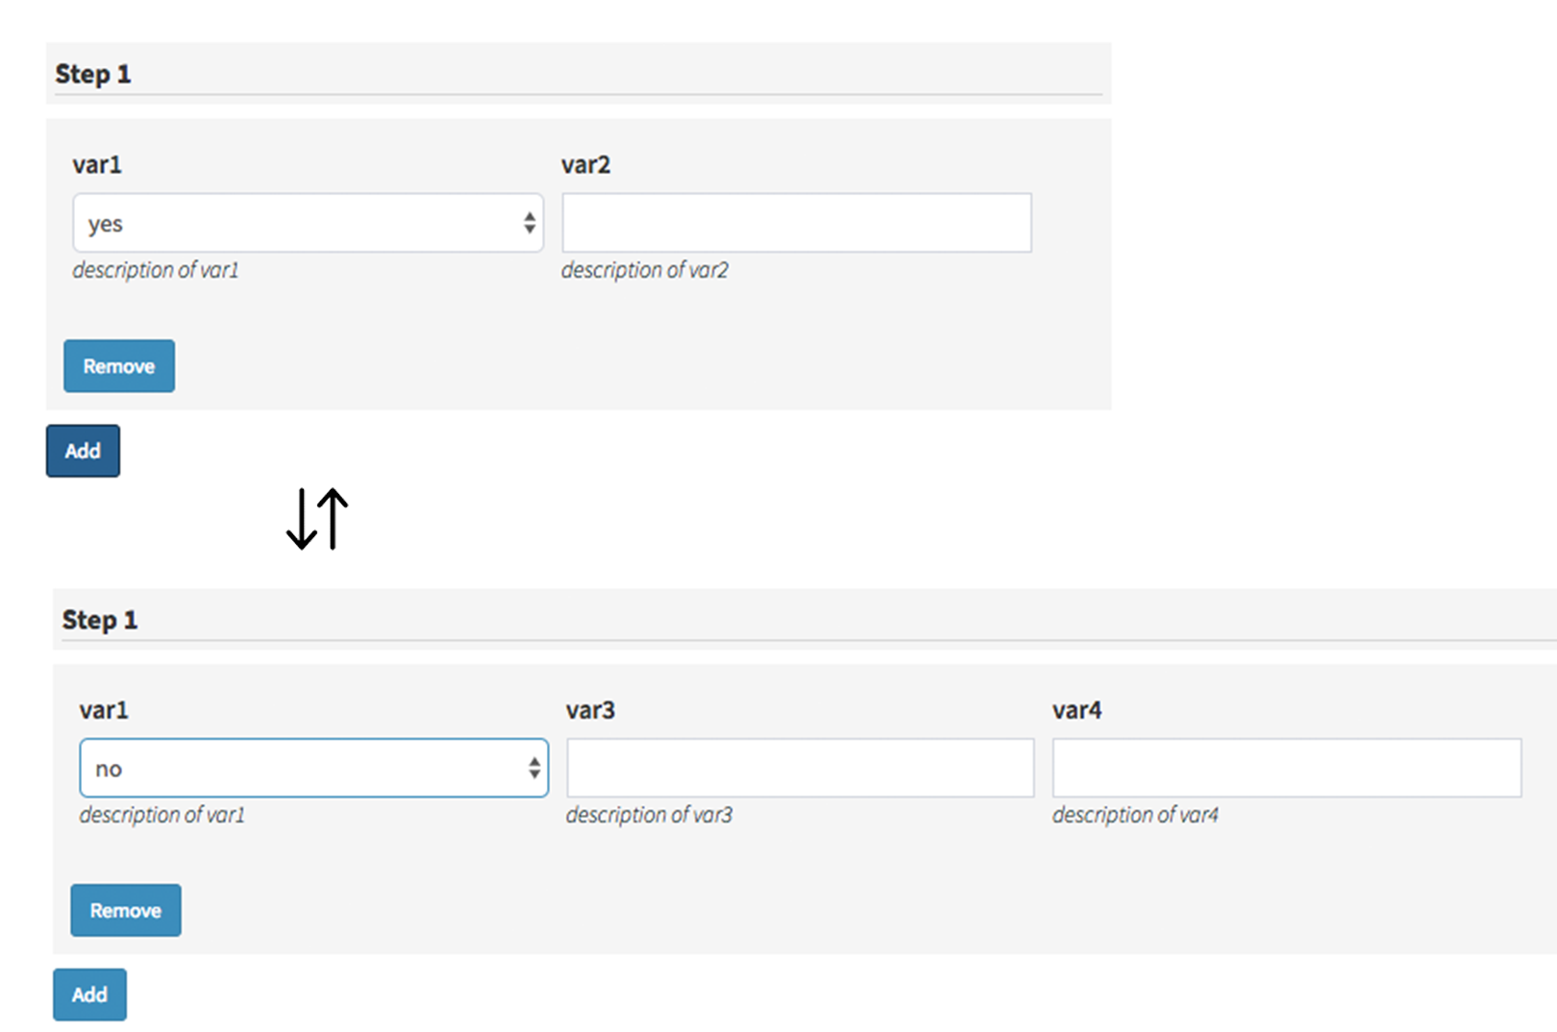
Task: Open the var1 dropdown showing 'yes'
Action: 308,223
